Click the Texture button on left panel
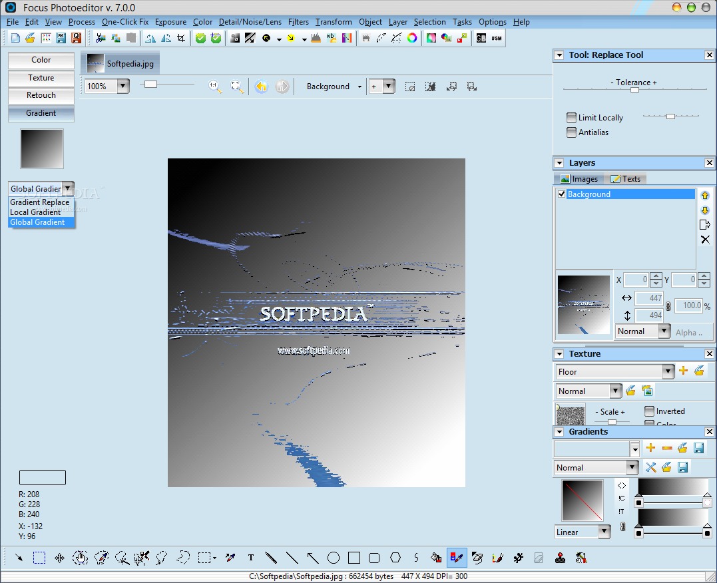 41,78
